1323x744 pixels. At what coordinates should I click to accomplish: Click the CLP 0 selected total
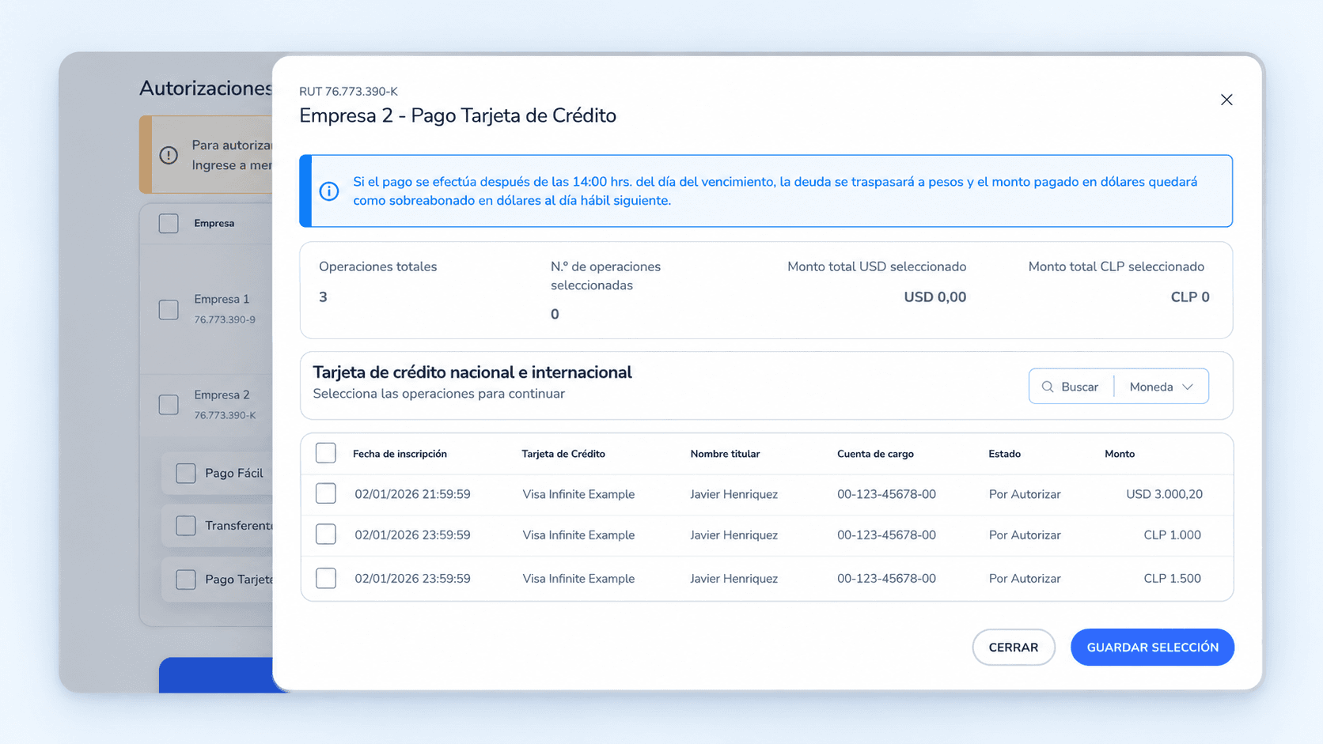coord(1190,297)
